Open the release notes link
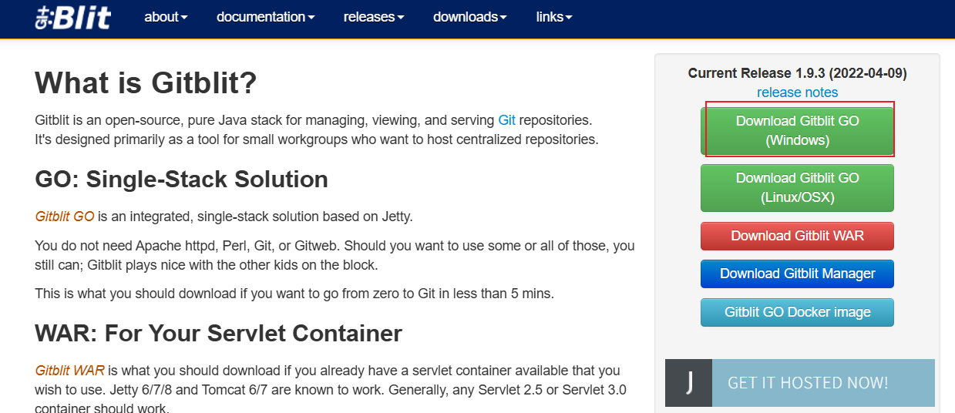 (x=797, y=92)
